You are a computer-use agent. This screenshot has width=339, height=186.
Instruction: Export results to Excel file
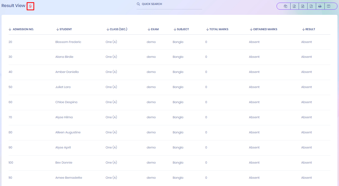pyautogui.click(x=294, y=6)
